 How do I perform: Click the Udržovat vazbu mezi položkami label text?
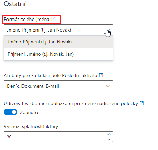point(71,103)
